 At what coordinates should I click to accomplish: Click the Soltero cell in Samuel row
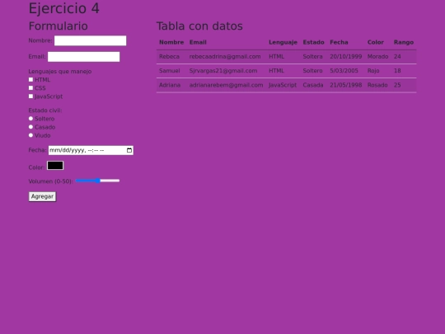(313, 71)
